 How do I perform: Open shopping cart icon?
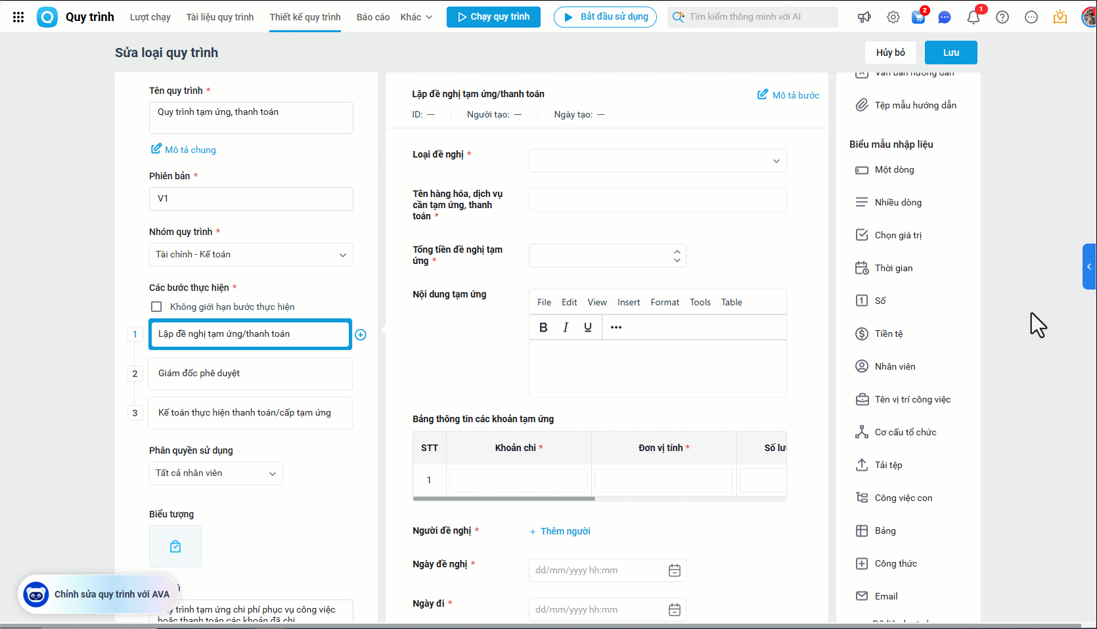[918, 17]
